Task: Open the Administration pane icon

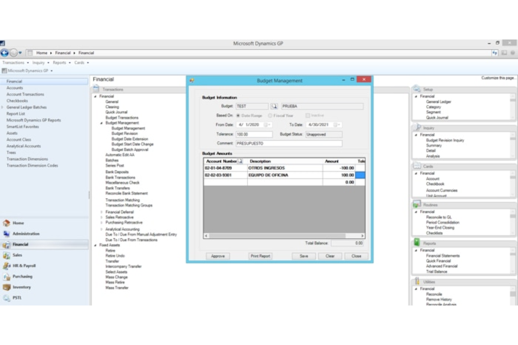Action: [x=6, y=233]
